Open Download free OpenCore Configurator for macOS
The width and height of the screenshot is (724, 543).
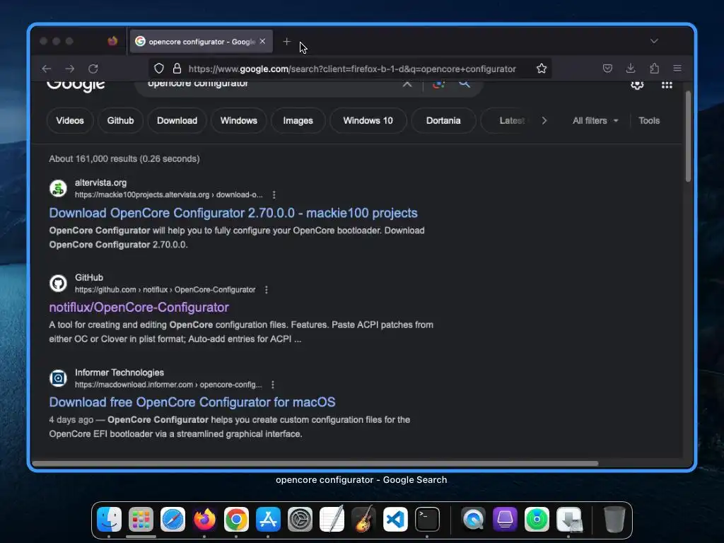coord(192,402)
